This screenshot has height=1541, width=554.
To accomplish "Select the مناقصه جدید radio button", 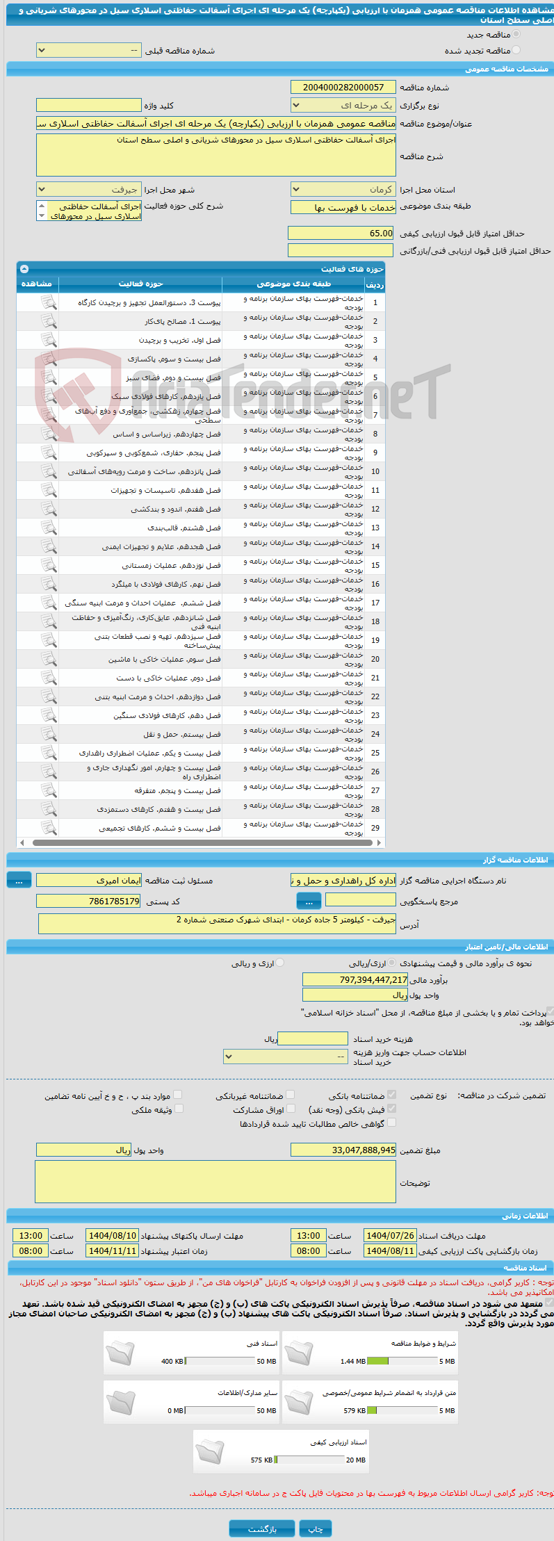I will [516, 34].
